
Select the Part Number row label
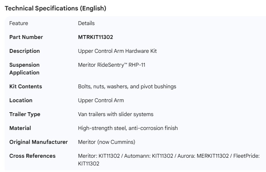[x=26, y=37]
